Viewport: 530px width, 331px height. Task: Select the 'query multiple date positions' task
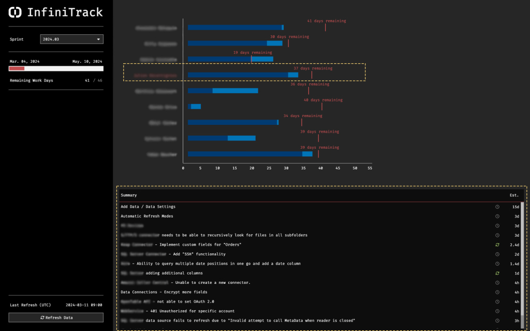point(320,264)
